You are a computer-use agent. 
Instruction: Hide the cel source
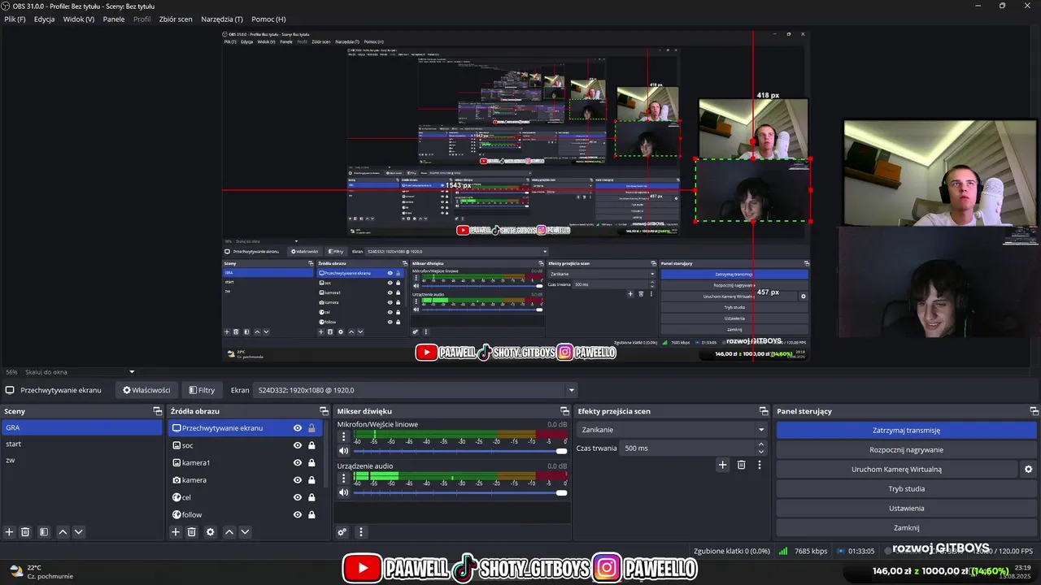point(298,497)
